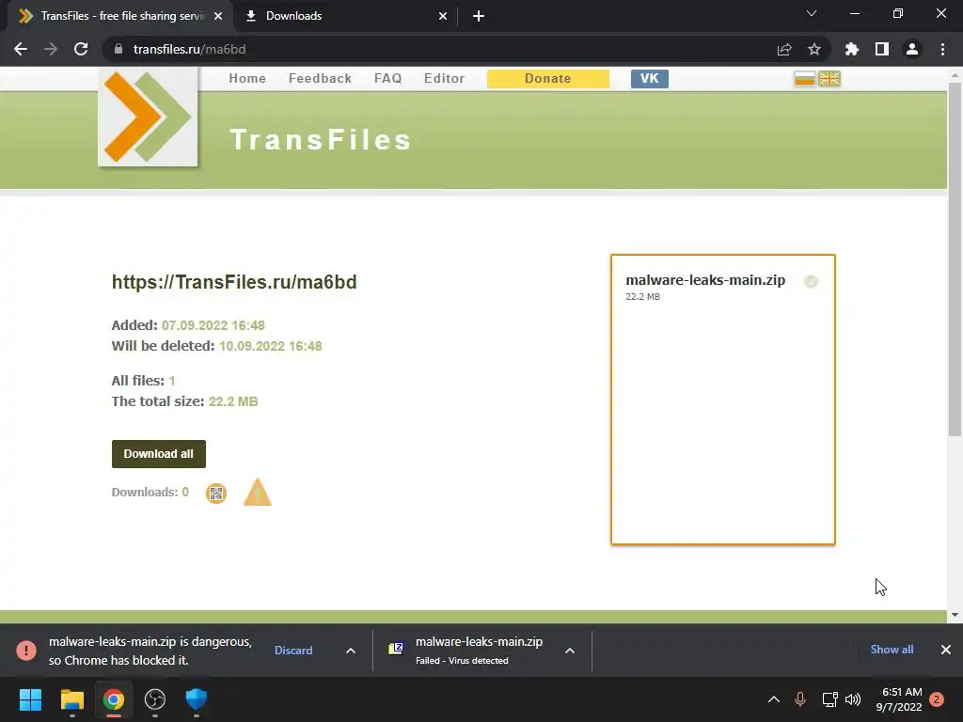963x722 pixels.
Task: Expand options for the failed virus-detected download
Action: [570, 651]
